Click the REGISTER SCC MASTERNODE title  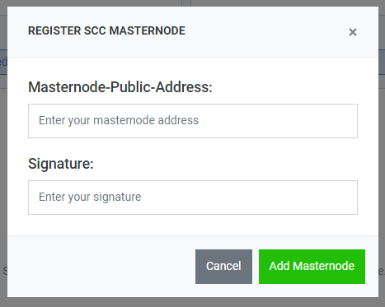coord(106,30)
